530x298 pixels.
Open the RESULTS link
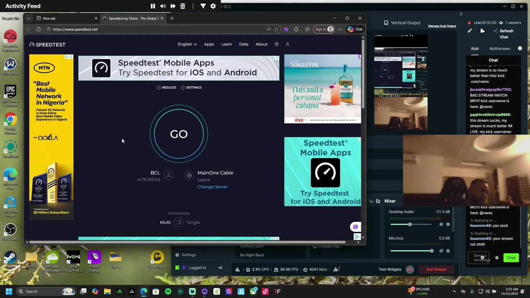pyautogui.click(x=166, y=88)
